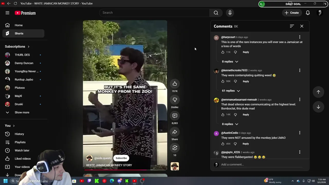Like harpcourt's comment with 11K likes

pos(223,52)
